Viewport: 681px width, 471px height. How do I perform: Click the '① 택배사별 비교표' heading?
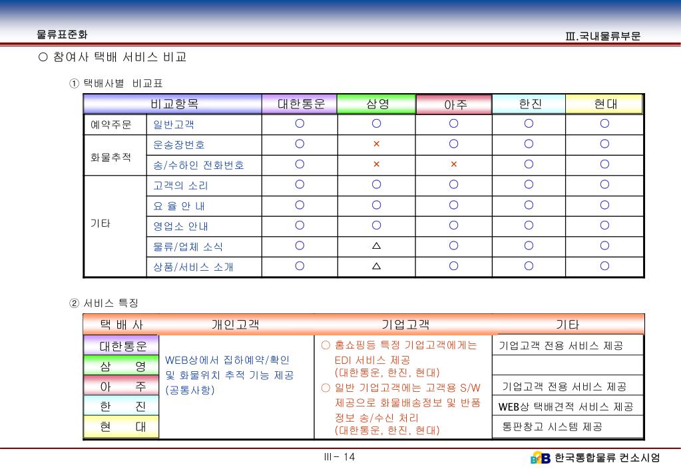(x=116, y=83)
